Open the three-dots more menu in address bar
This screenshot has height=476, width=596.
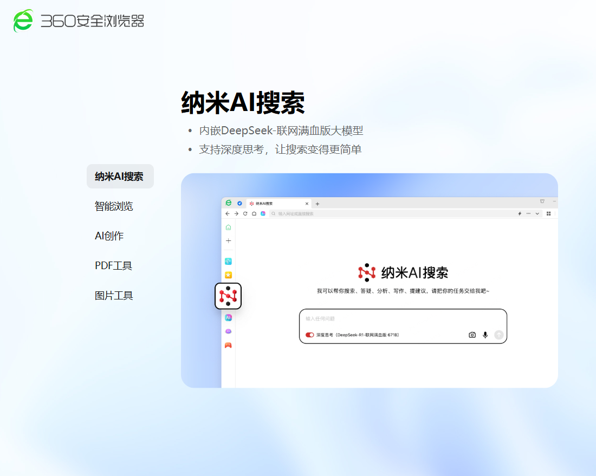pos(528,213)
